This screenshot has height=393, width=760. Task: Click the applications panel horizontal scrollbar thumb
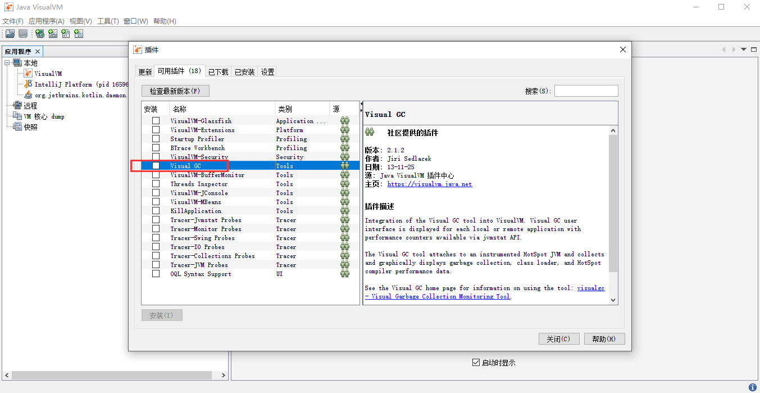point(111,375)
